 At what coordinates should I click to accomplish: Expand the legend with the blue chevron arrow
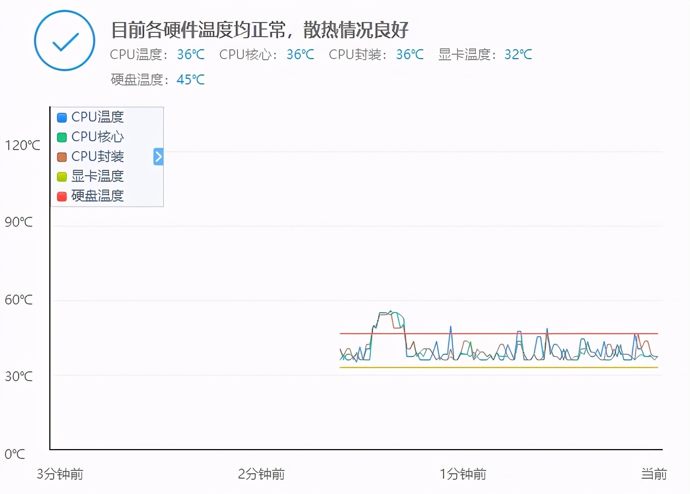(158, 156)
